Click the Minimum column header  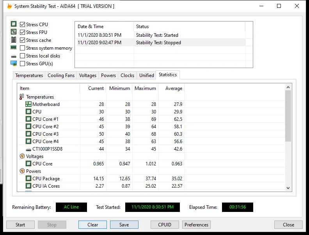tap(119, 88)
